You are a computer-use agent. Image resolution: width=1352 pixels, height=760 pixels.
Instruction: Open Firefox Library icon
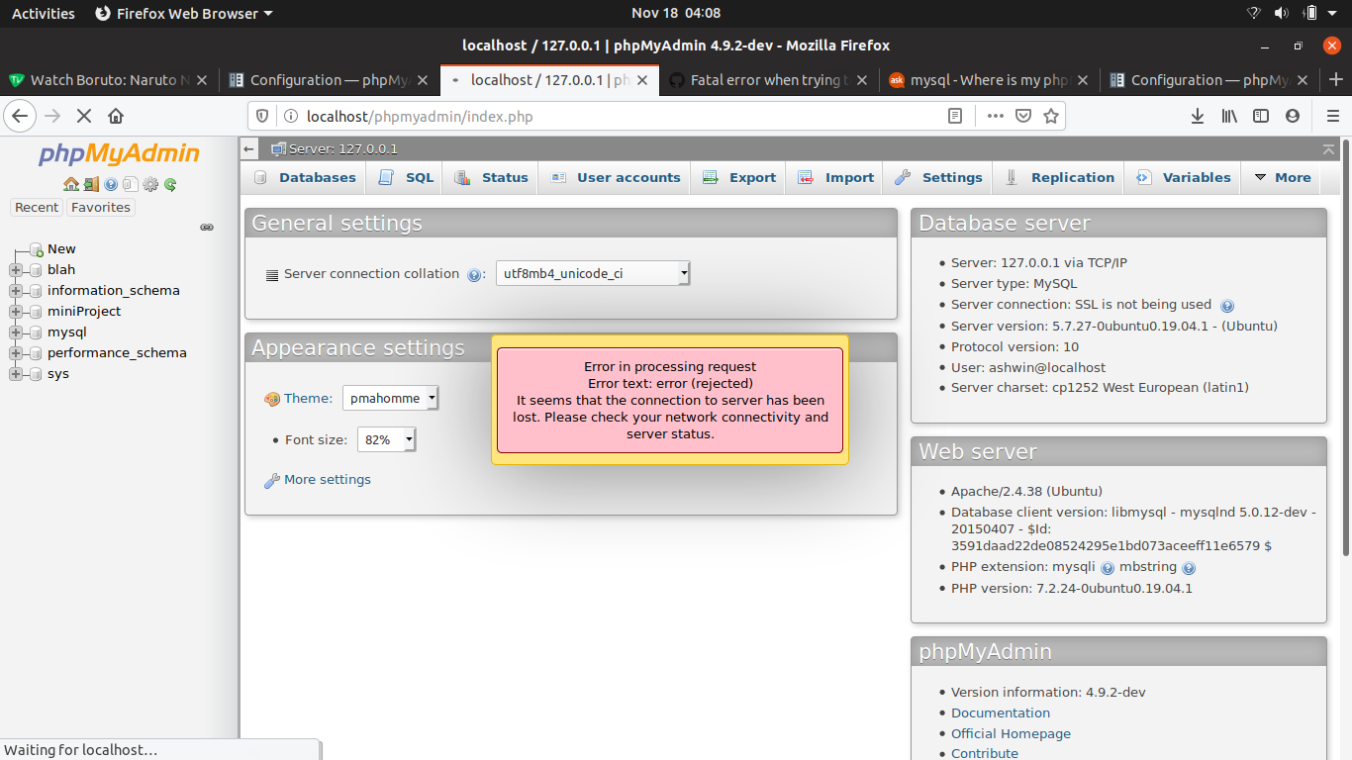pos(1229,116)
